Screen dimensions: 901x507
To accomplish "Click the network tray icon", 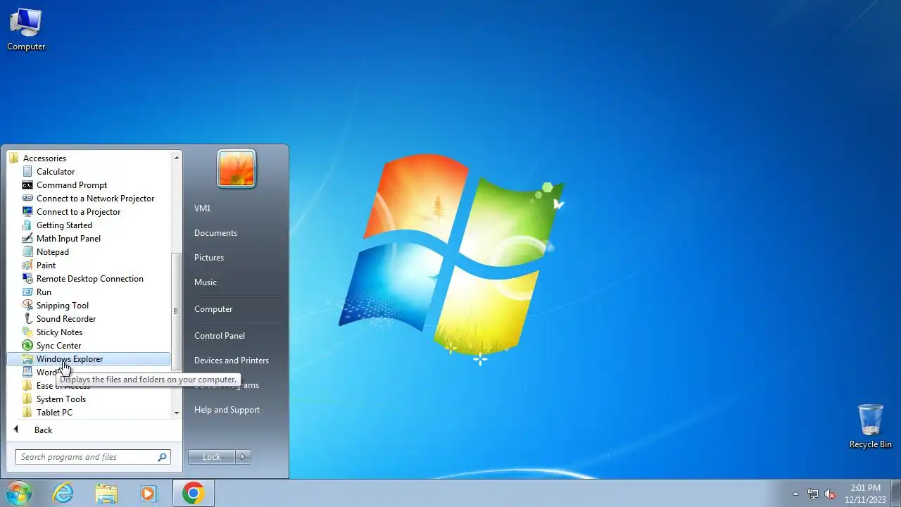I will [x=813, y=494].
